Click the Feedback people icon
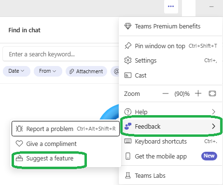This screenshot has width=223, height=185. click(x=128, y=126)
